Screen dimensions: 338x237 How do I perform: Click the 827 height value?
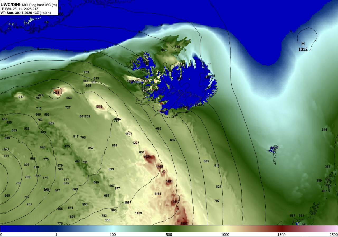[x=219, y=187]
